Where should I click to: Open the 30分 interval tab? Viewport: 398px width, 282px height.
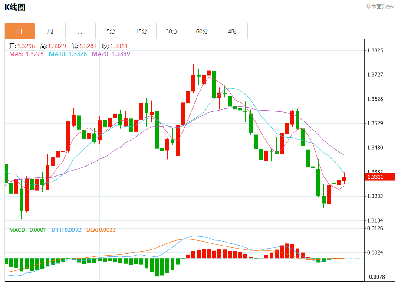coord(171,31)
